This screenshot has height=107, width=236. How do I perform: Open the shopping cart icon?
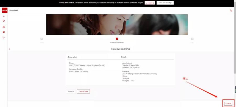pyautogui.click(x=231, y=11)
